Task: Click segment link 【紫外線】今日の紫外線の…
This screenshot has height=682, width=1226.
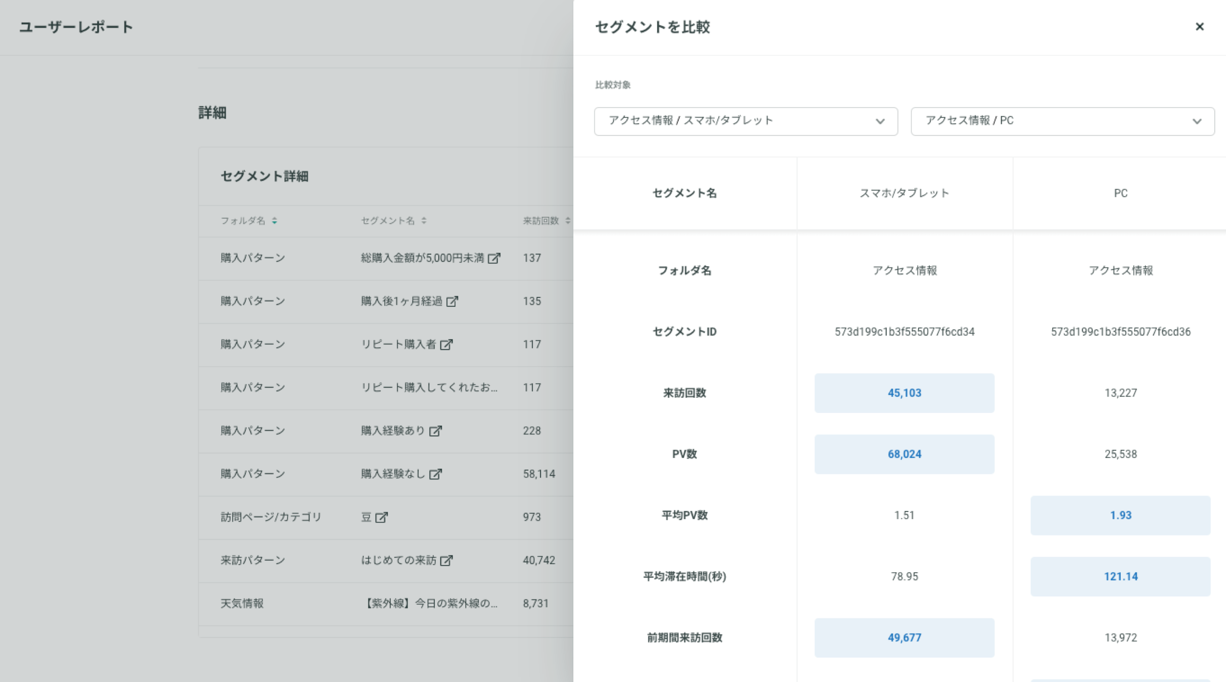Action: (x=430, y=603)
